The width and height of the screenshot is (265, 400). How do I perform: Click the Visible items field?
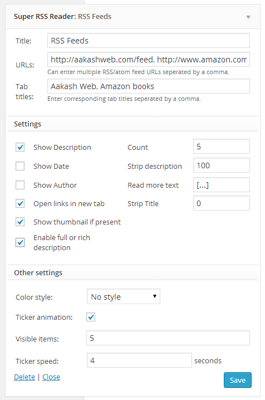(x=168, y=338)
